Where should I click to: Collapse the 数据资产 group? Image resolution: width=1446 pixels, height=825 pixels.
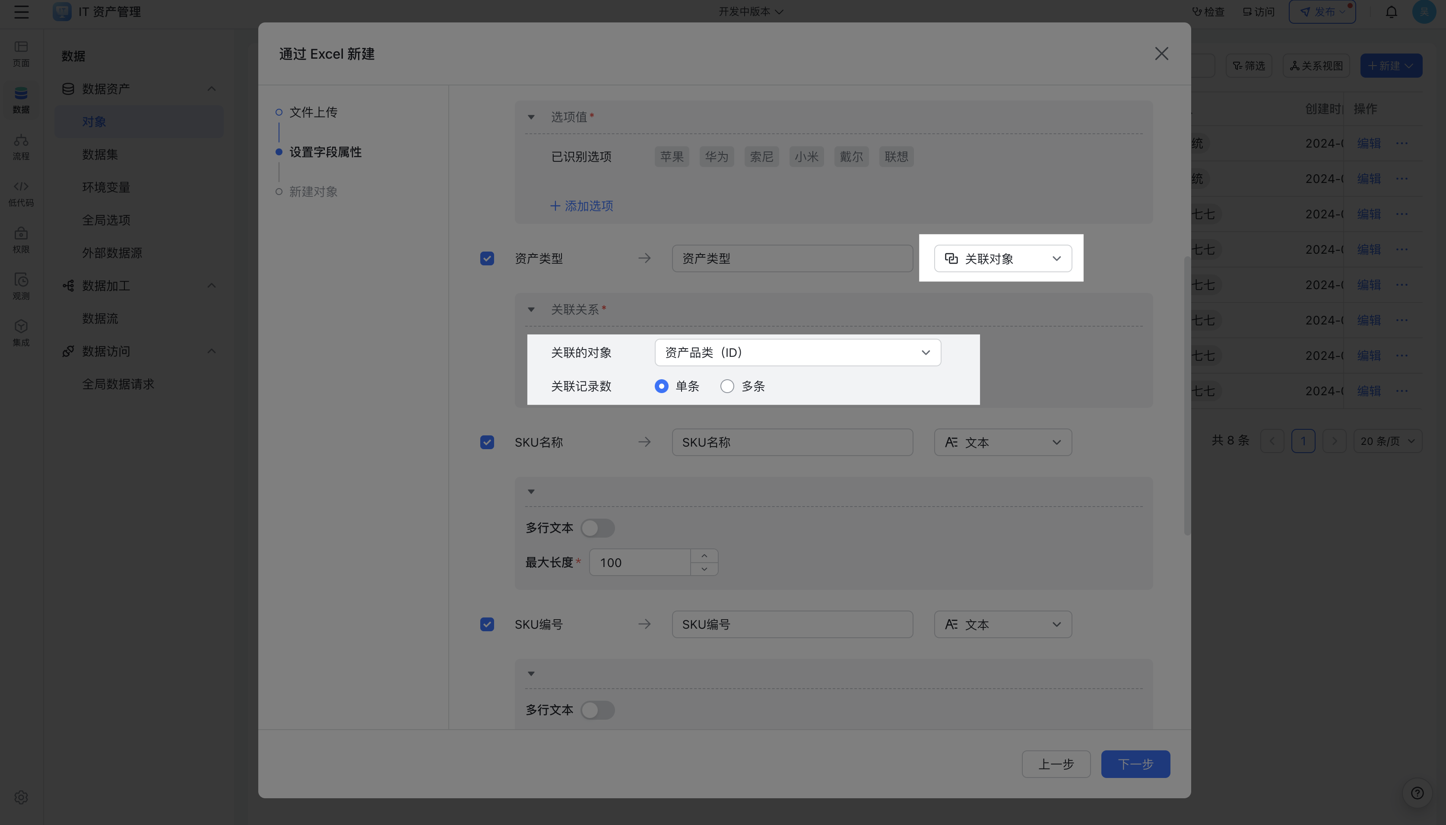(x=211, y=88)
